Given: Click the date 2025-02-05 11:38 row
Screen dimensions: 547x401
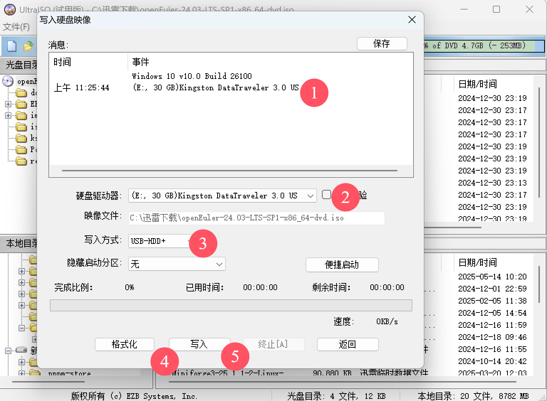Looking at the screenshot, I should click(x=493, y=301).
